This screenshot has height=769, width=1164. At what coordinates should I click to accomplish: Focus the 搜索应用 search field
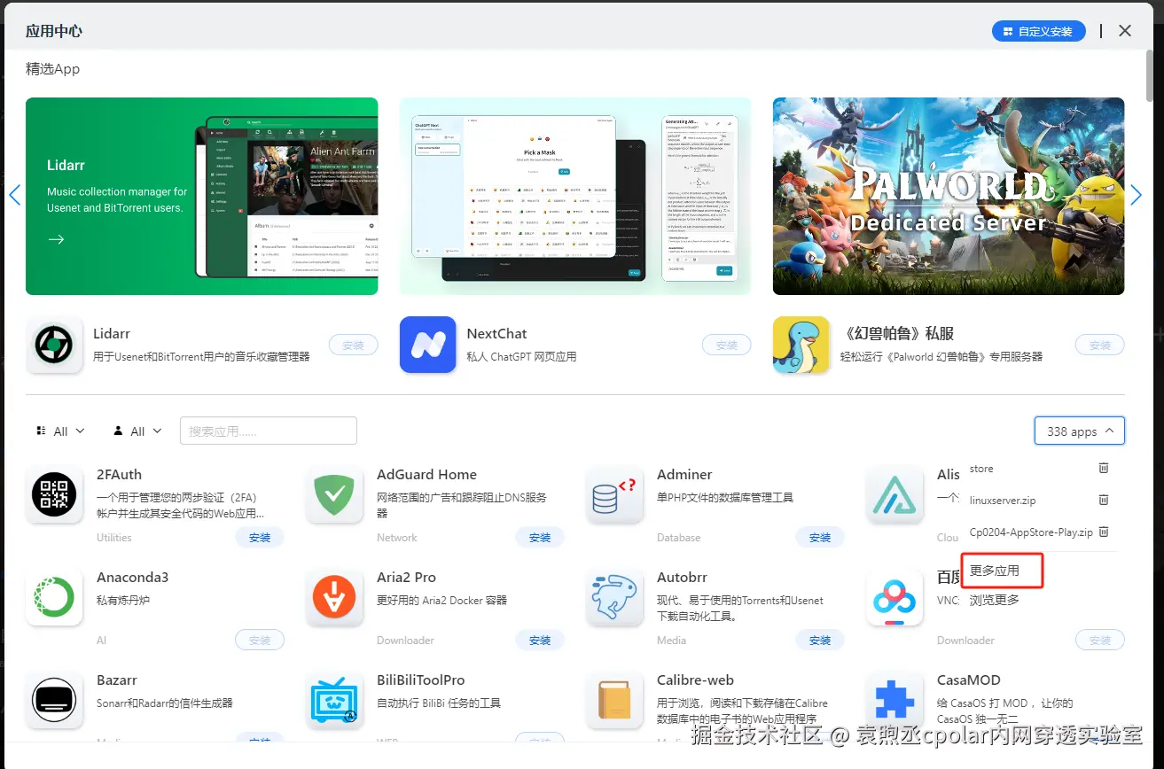pyautogui.click(x=269, y=431)
